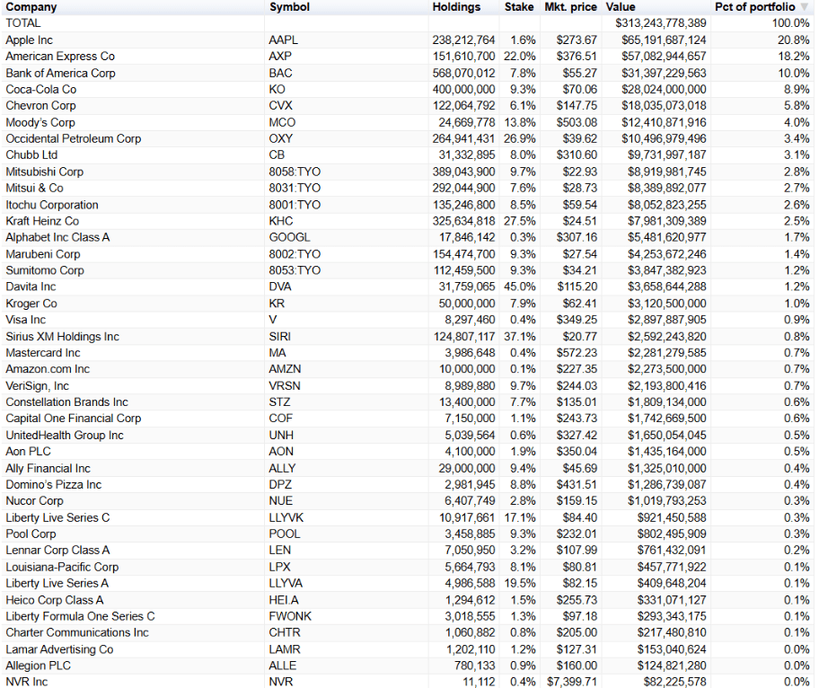Click the KHC ticker symbol
819x688 pixels.
point(279,221)
